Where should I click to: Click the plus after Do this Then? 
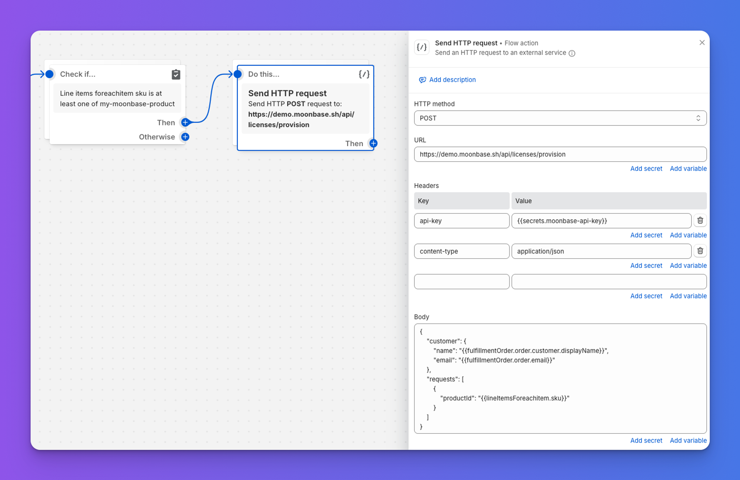(373, 143)
